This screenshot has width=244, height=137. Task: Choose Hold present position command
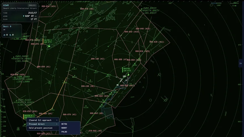coord(43,128)
